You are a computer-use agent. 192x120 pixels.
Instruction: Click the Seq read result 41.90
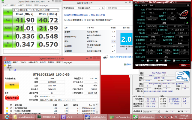pyautogui.click(x=25, y=20)
